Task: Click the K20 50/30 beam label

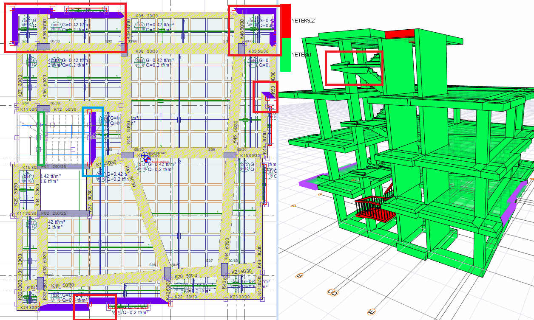Action: click(185, 276)
